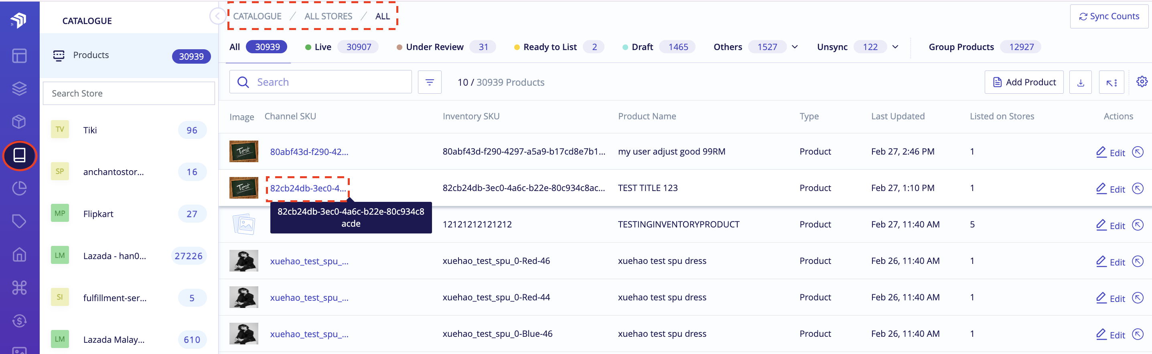Viewport: 1152px width, 354px height.
Task: Open channel SKU link for Blue-46 row
Action: click(x=309, y=334)
